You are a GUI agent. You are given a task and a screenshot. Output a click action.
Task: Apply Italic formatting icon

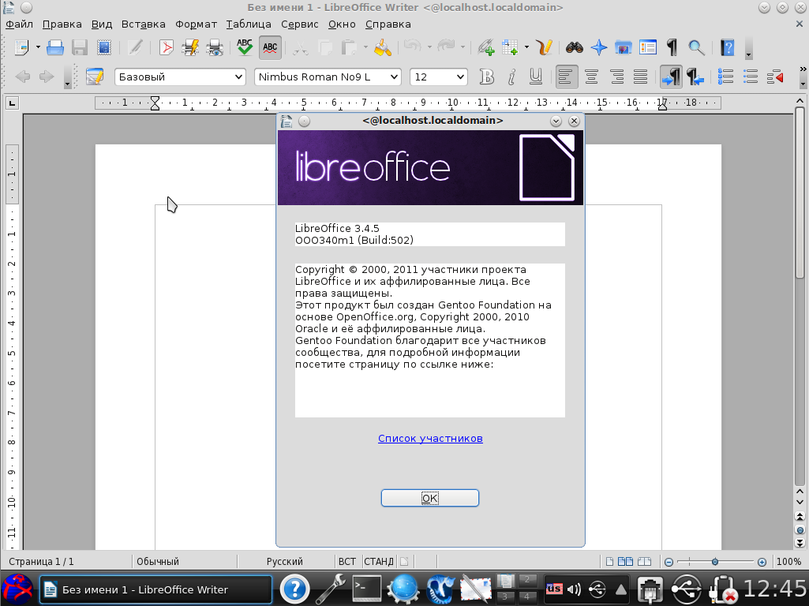[511, 77]
